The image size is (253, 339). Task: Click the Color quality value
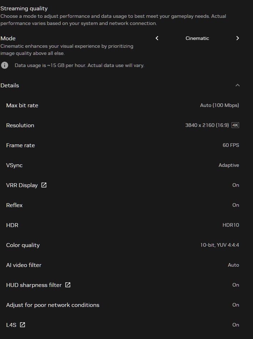[x=219, y=245]
